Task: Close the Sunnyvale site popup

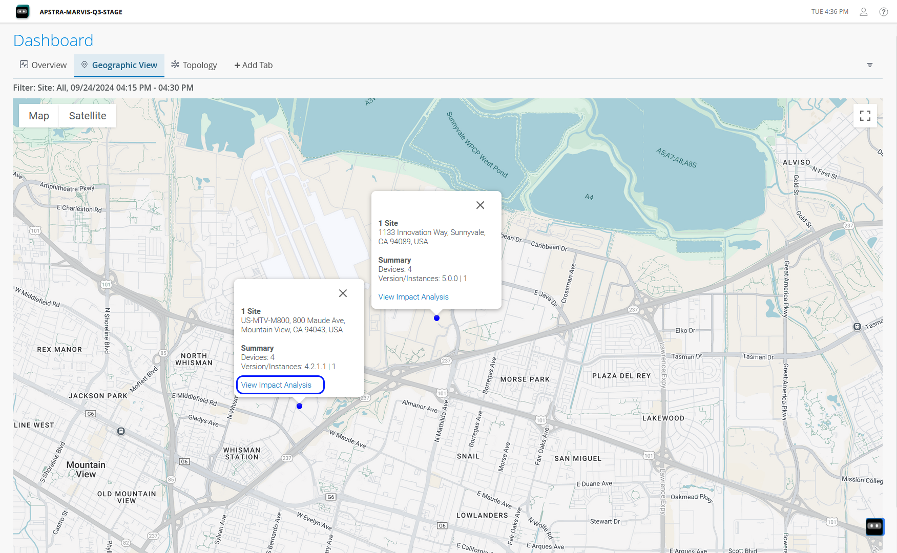Action: coord(480,205)
